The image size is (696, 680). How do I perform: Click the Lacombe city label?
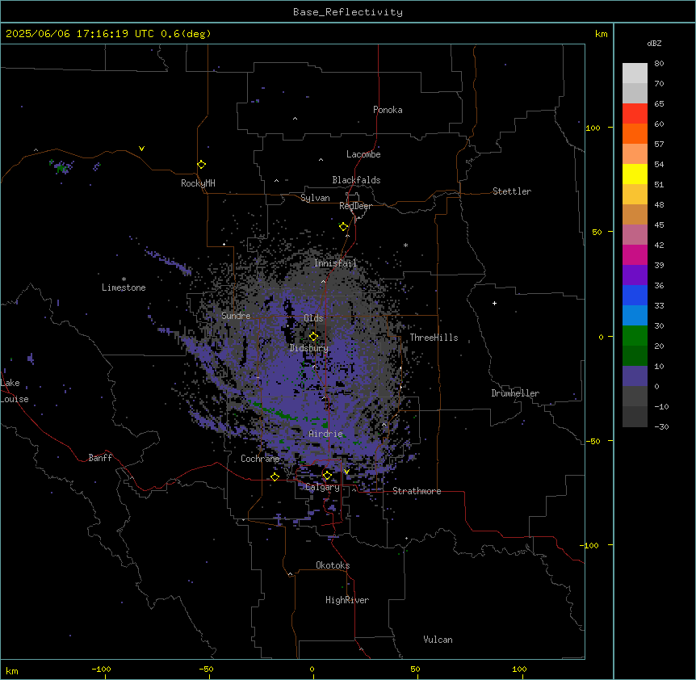tap(363, 154)
